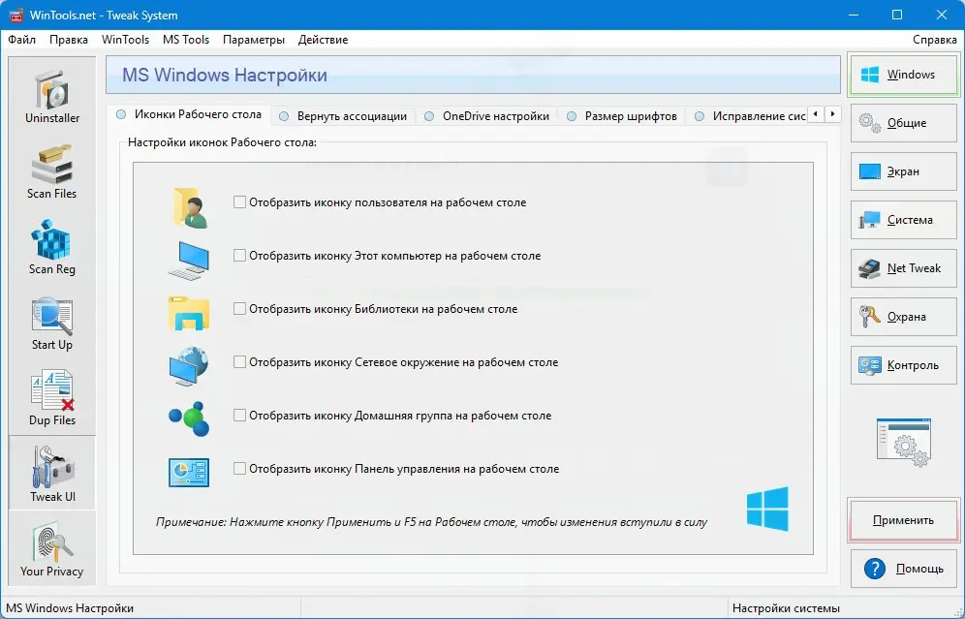Click the Примечание note text
Viewport: 965px width, 619px height.
[431, 522]
